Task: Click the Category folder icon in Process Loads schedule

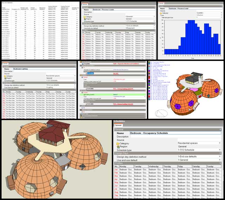Action: click(85, 17)
